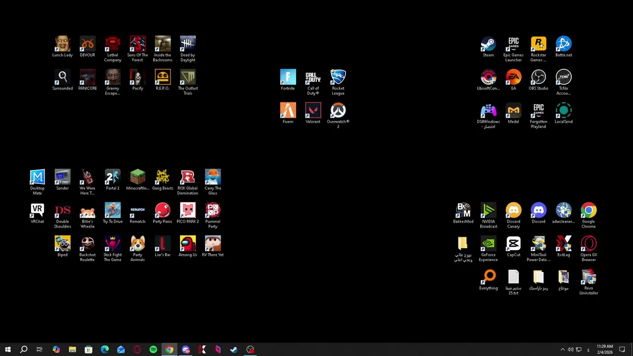Select the RV There Yet shortcut
Viewport: 633px width, 356px height.
213,246
